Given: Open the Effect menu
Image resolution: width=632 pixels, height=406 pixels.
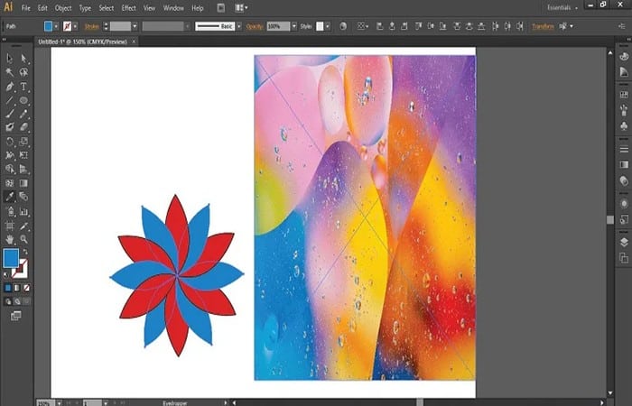Looking at the screenshot, I should point(128,7).
